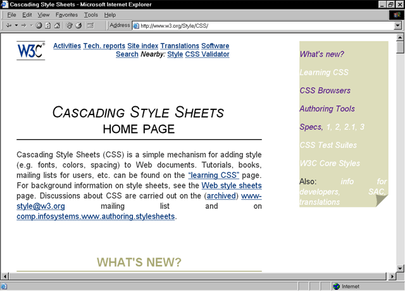Screen dimensions: 405x291
Task: Open the Specs sidebar link
Action: click(311, 127)
